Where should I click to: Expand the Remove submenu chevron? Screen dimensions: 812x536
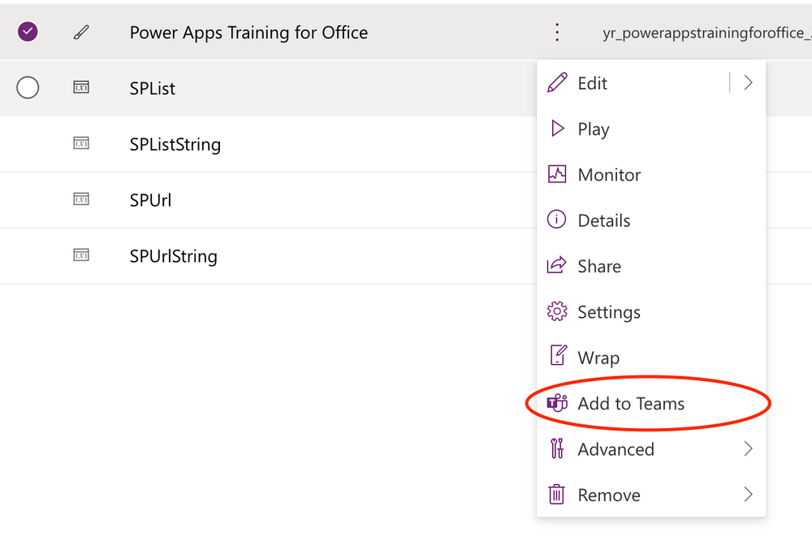[x=748, y=495]
